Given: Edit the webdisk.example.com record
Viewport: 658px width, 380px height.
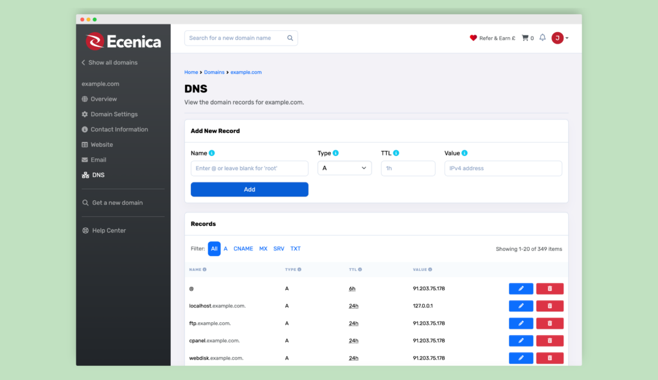Looking at the screenshot, I should pos(520,358).
